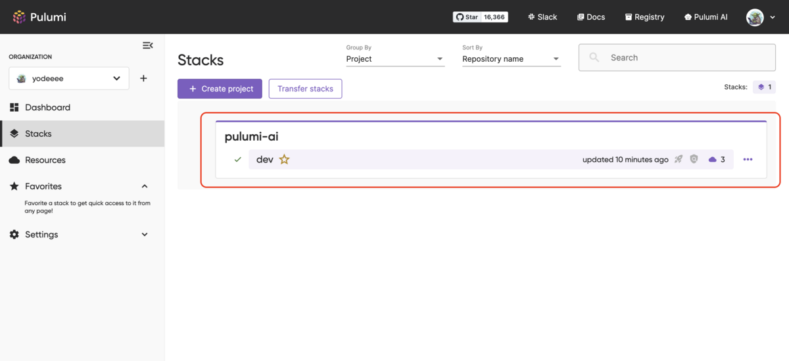
Task: Click the dev stack success checkmark
Action: tap(238, 159)
